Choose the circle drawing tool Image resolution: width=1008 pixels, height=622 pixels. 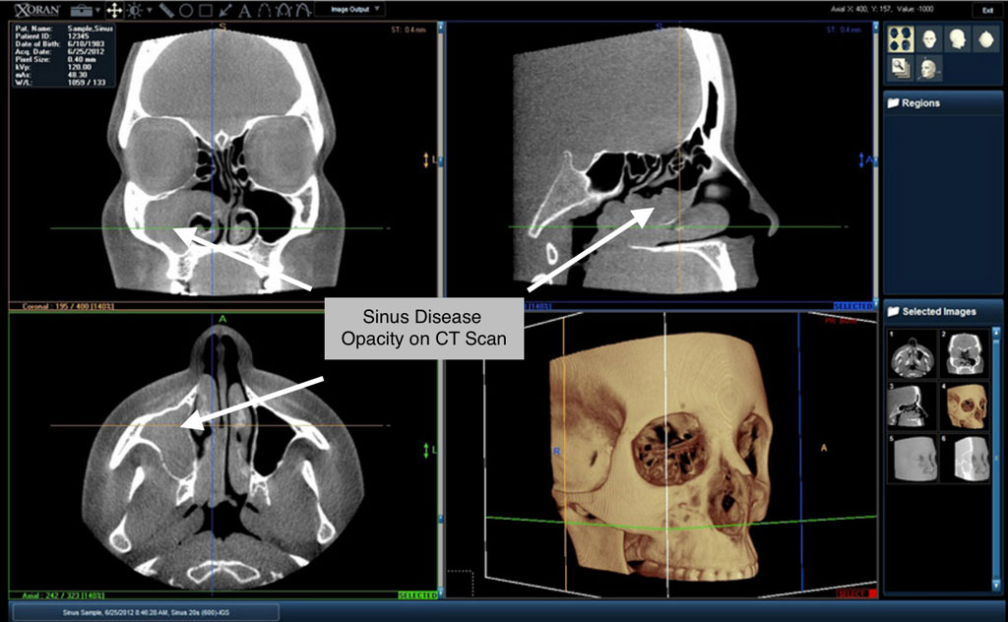coord(185,10)
